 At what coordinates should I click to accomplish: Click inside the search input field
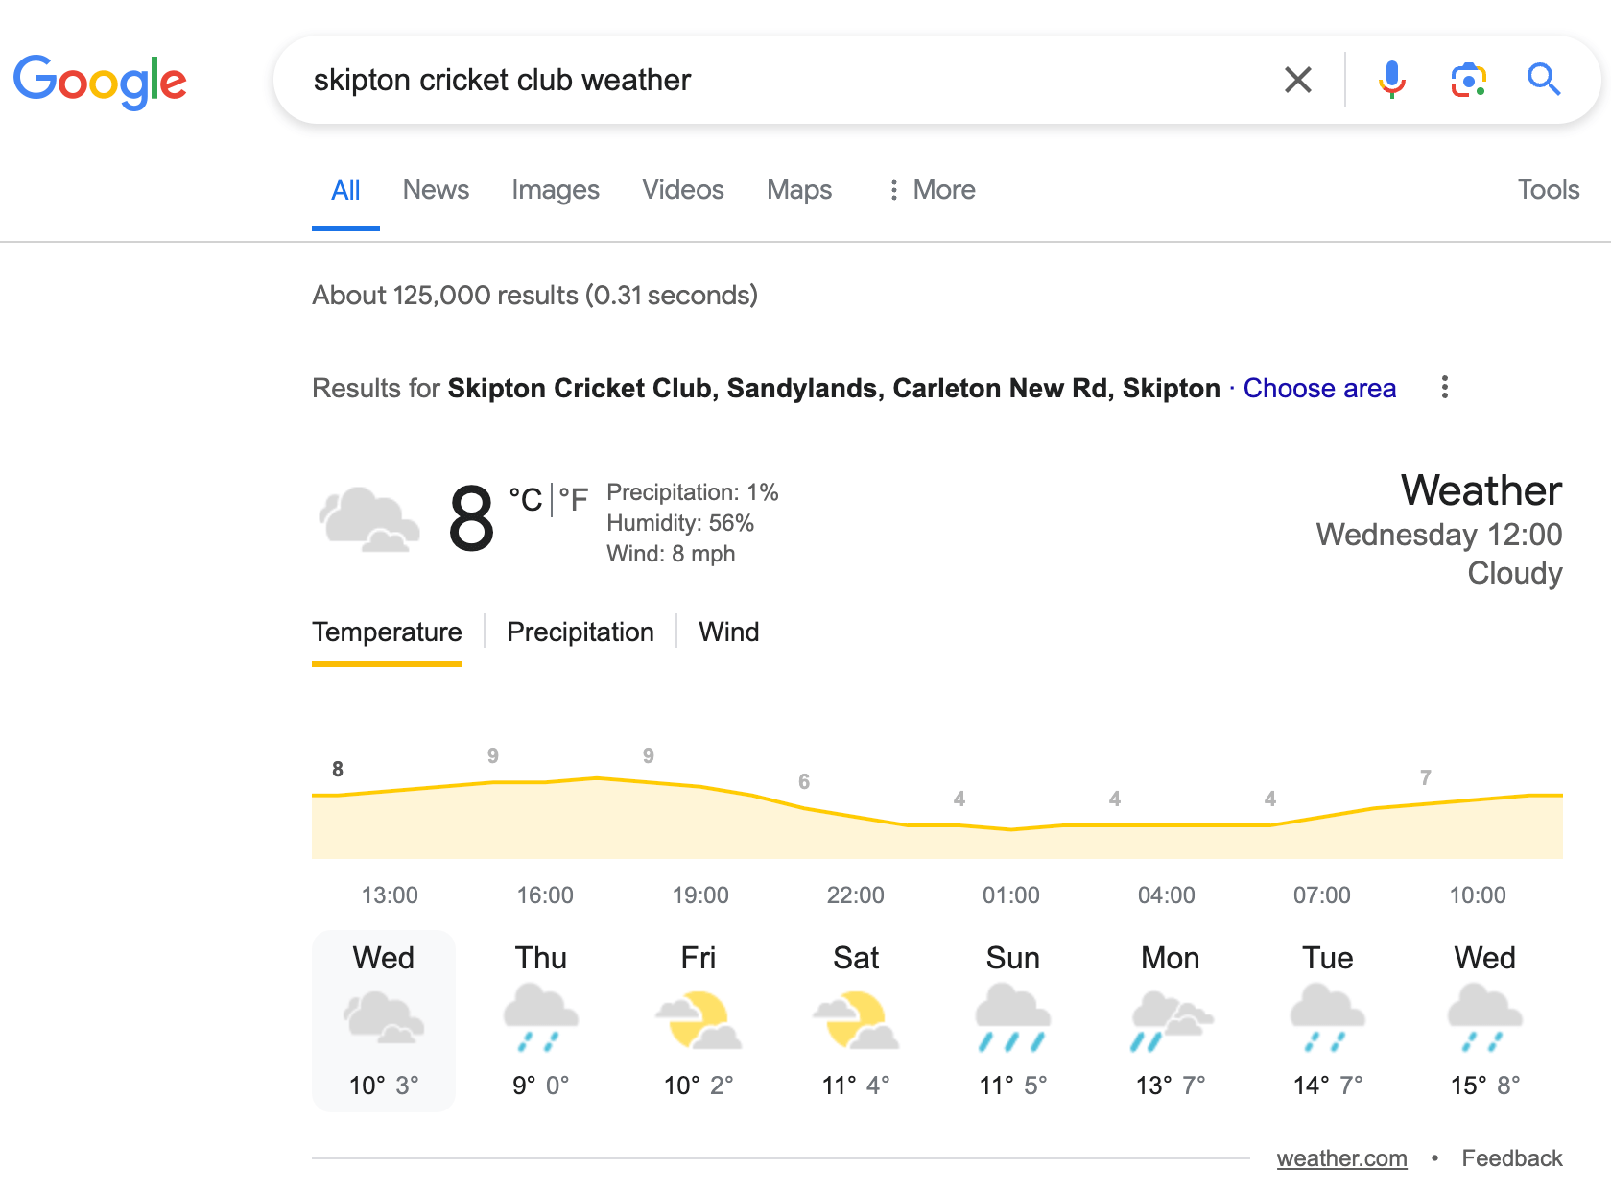(x=768, y=80)
